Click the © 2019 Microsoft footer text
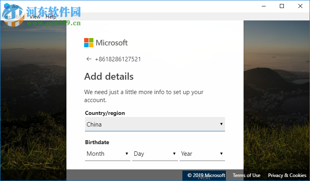The height and width of the screenshot is (181, 310). (x=206, y=175)
